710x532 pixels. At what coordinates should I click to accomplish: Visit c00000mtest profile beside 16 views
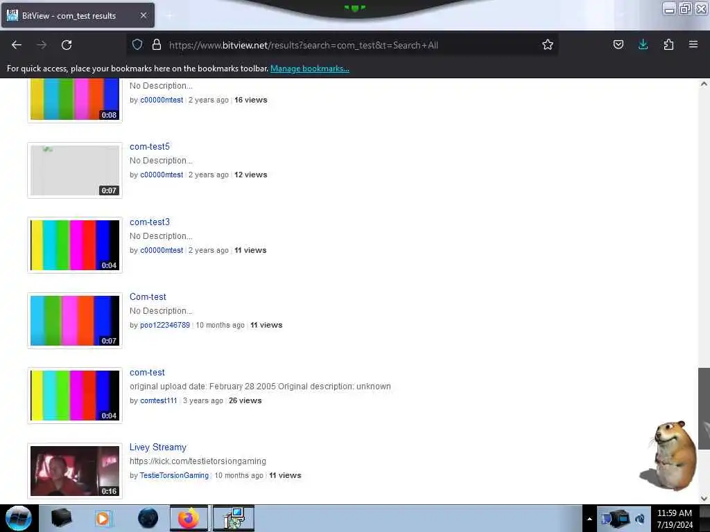point(162,100)
